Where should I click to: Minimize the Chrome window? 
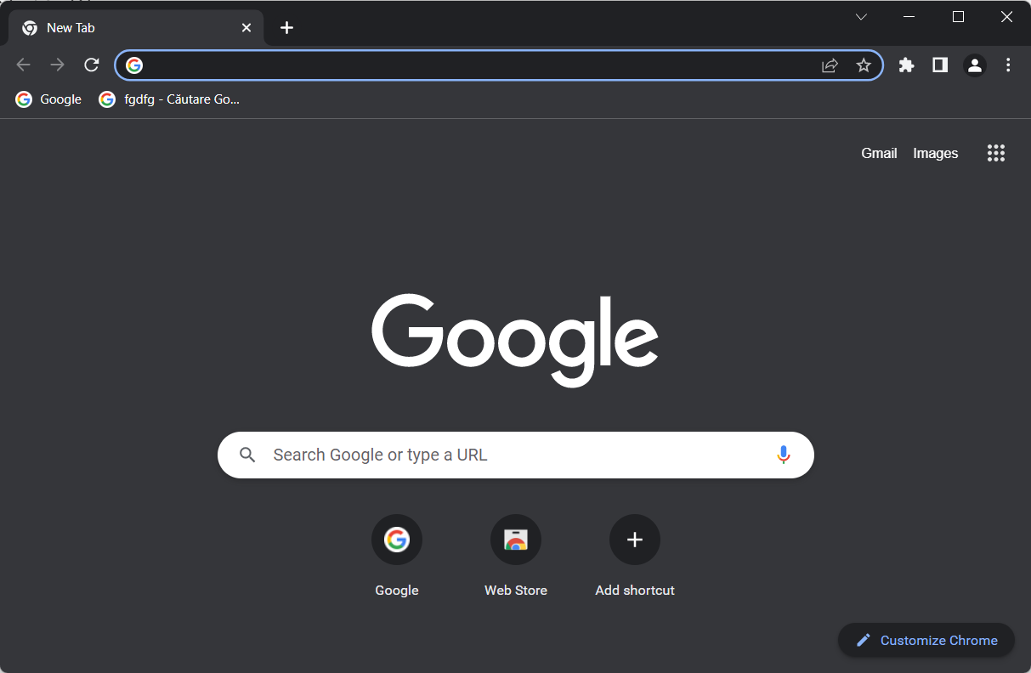[x=909, y=17]
